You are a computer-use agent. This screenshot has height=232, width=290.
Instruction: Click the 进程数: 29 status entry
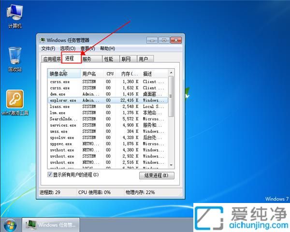click(x=50, y=192)
